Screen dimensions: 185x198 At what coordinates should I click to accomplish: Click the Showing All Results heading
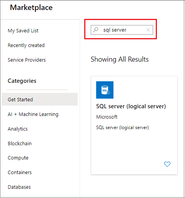(120, 59)
